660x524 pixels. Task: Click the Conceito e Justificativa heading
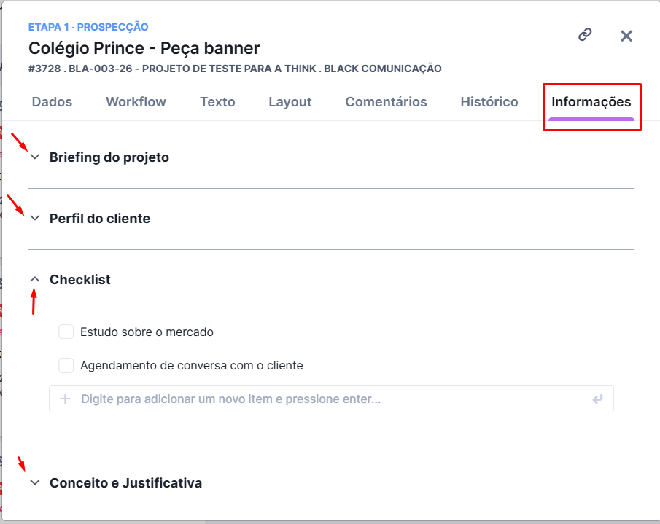click(x=126, y=482)
